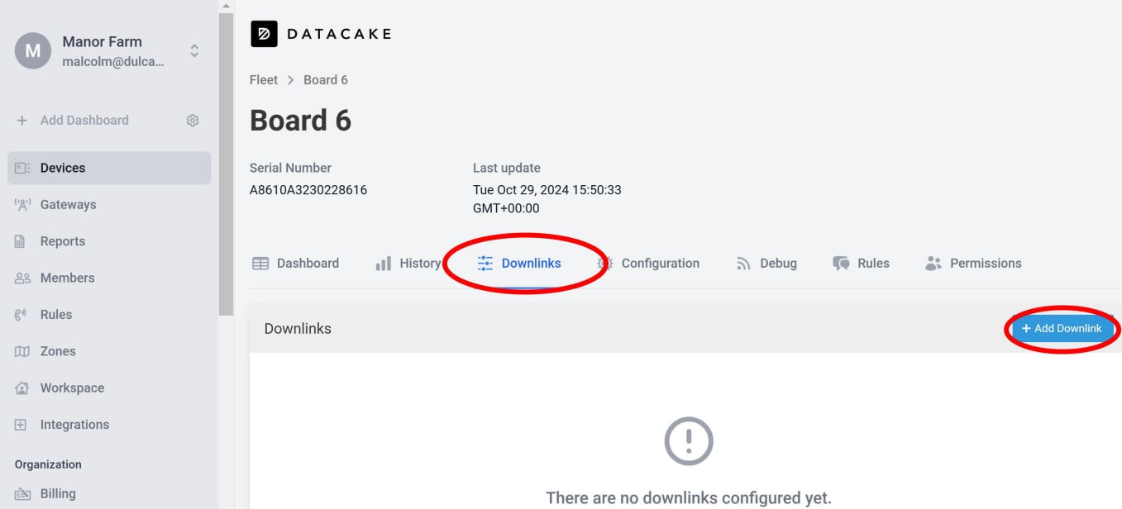Open dashboard settings gear icon

(193, 121)
